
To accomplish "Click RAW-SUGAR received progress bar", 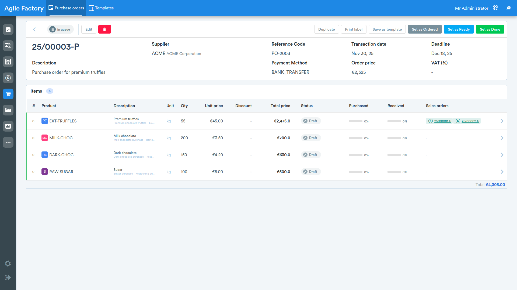I will tap(394, 172).
